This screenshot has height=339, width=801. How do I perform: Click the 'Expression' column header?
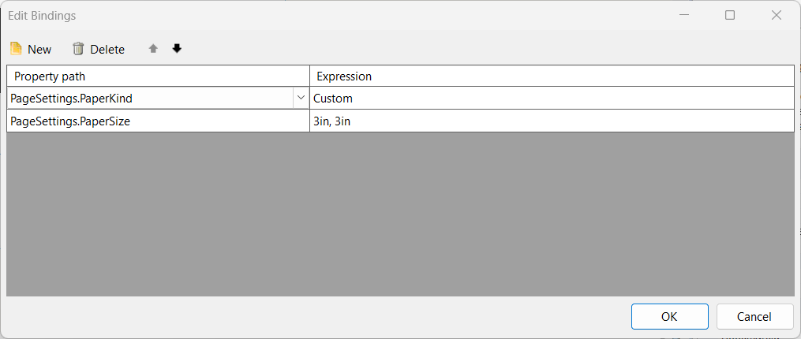click(x=551, y=76)
